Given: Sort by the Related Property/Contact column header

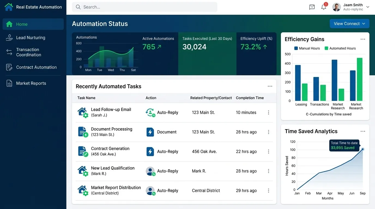Looking at the screenshot, I should (211, 98).
